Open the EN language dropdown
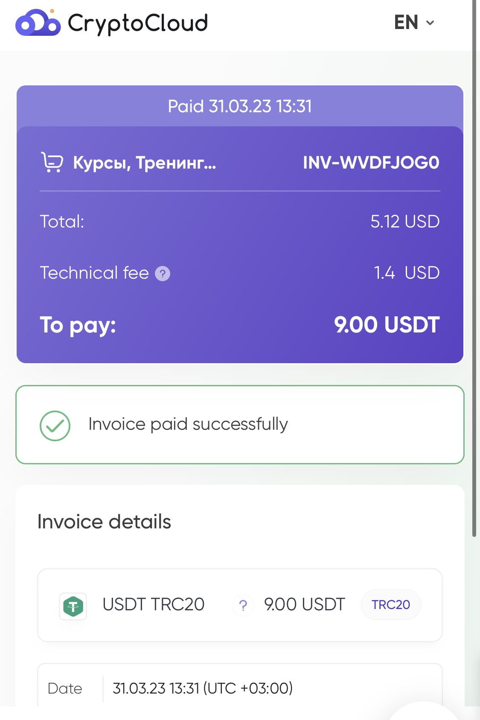480x720 pixels. click(x=414, y=23)
